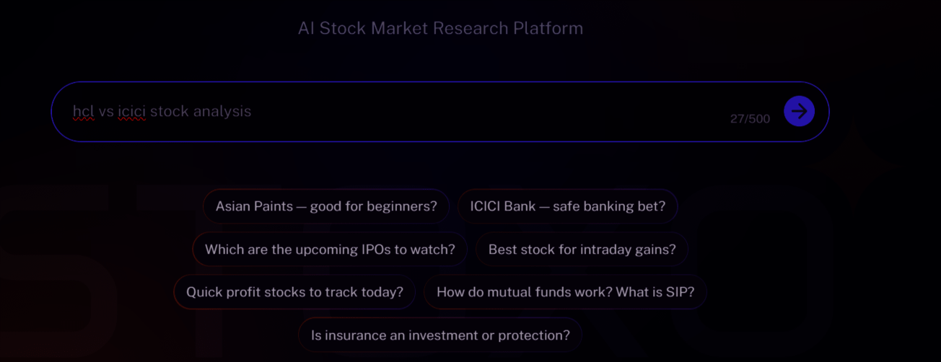Click 'Quick profit stocks to track today?' prompt

pyautogui.click(x=294, y=292)
